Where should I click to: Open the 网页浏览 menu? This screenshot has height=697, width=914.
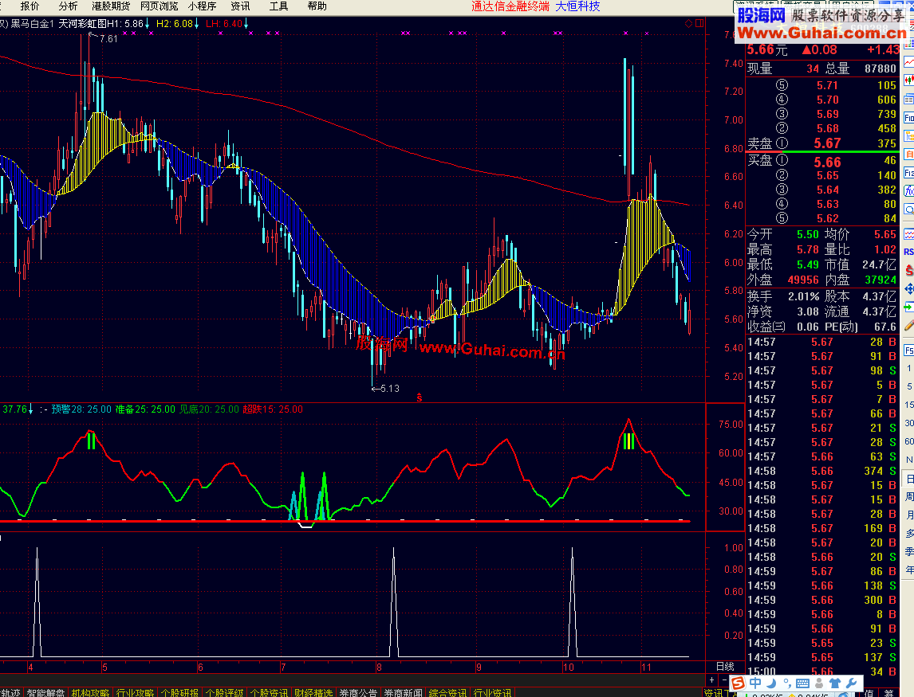point(160,6)
